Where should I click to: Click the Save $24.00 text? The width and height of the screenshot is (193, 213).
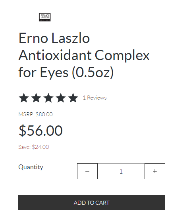34,147
